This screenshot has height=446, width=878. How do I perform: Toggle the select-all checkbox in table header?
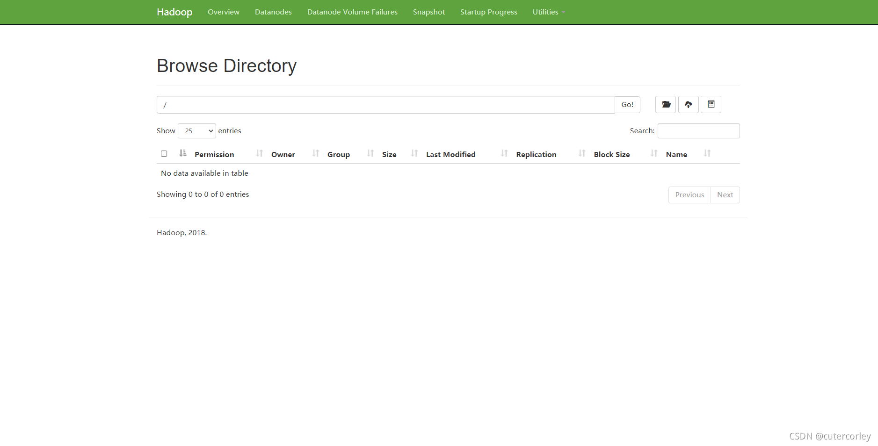click(x=164, y=154)
